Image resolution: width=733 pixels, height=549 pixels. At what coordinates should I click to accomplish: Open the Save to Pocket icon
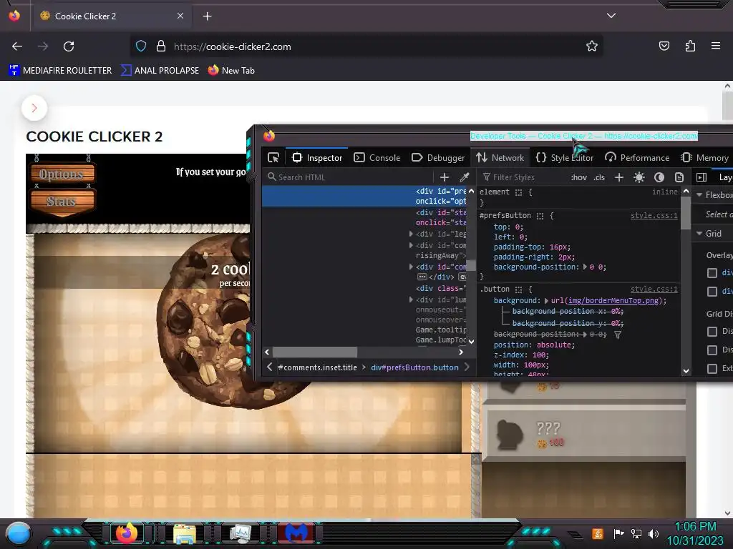point(664,46)
